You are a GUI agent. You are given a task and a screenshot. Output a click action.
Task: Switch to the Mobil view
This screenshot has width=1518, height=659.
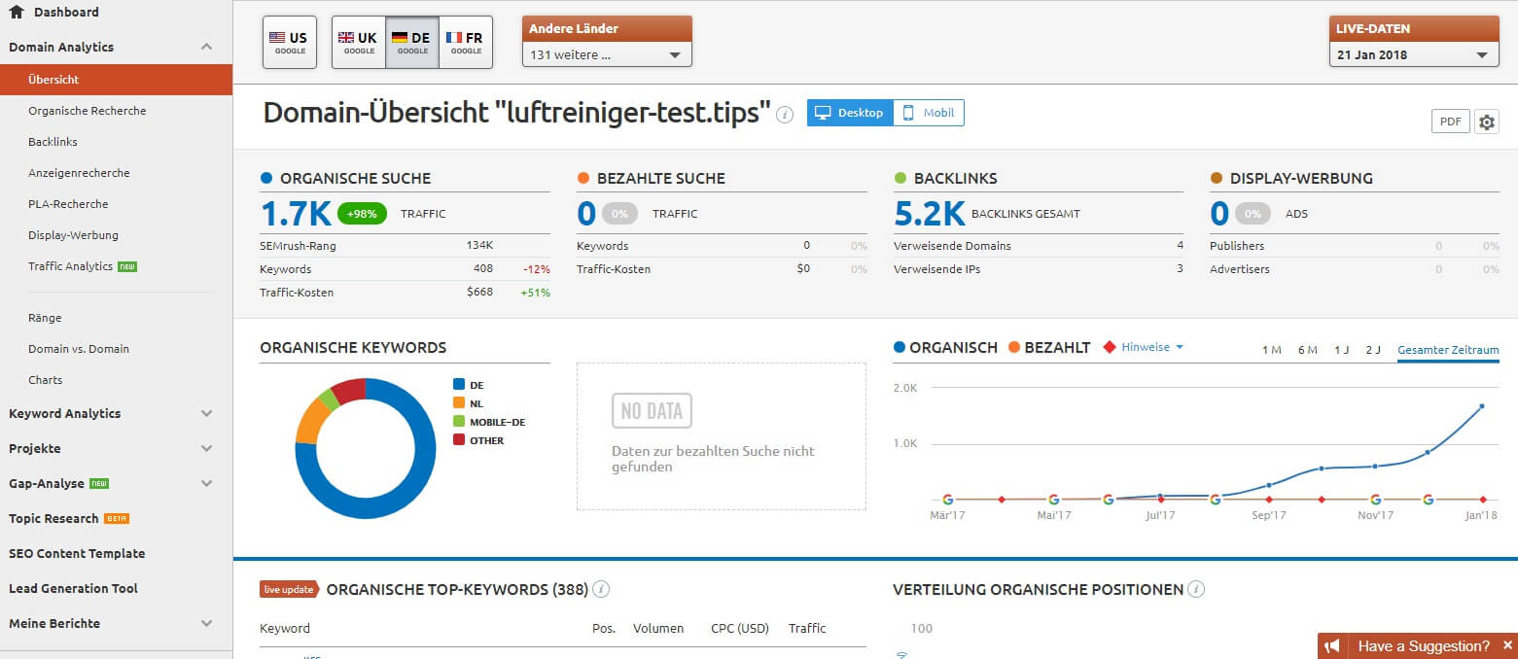pos(928,113)
